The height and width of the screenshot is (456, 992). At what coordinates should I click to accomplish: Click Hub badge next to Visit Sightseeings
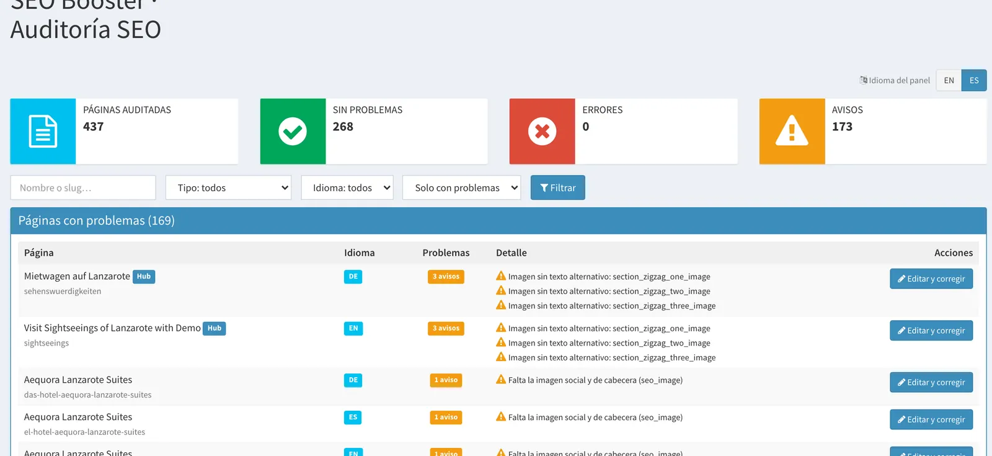(x=215, y=328)
